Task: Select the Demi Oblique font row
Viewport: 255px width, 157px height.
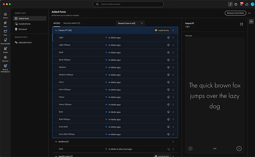Action: pyautogui.click(x=115, y=90)
